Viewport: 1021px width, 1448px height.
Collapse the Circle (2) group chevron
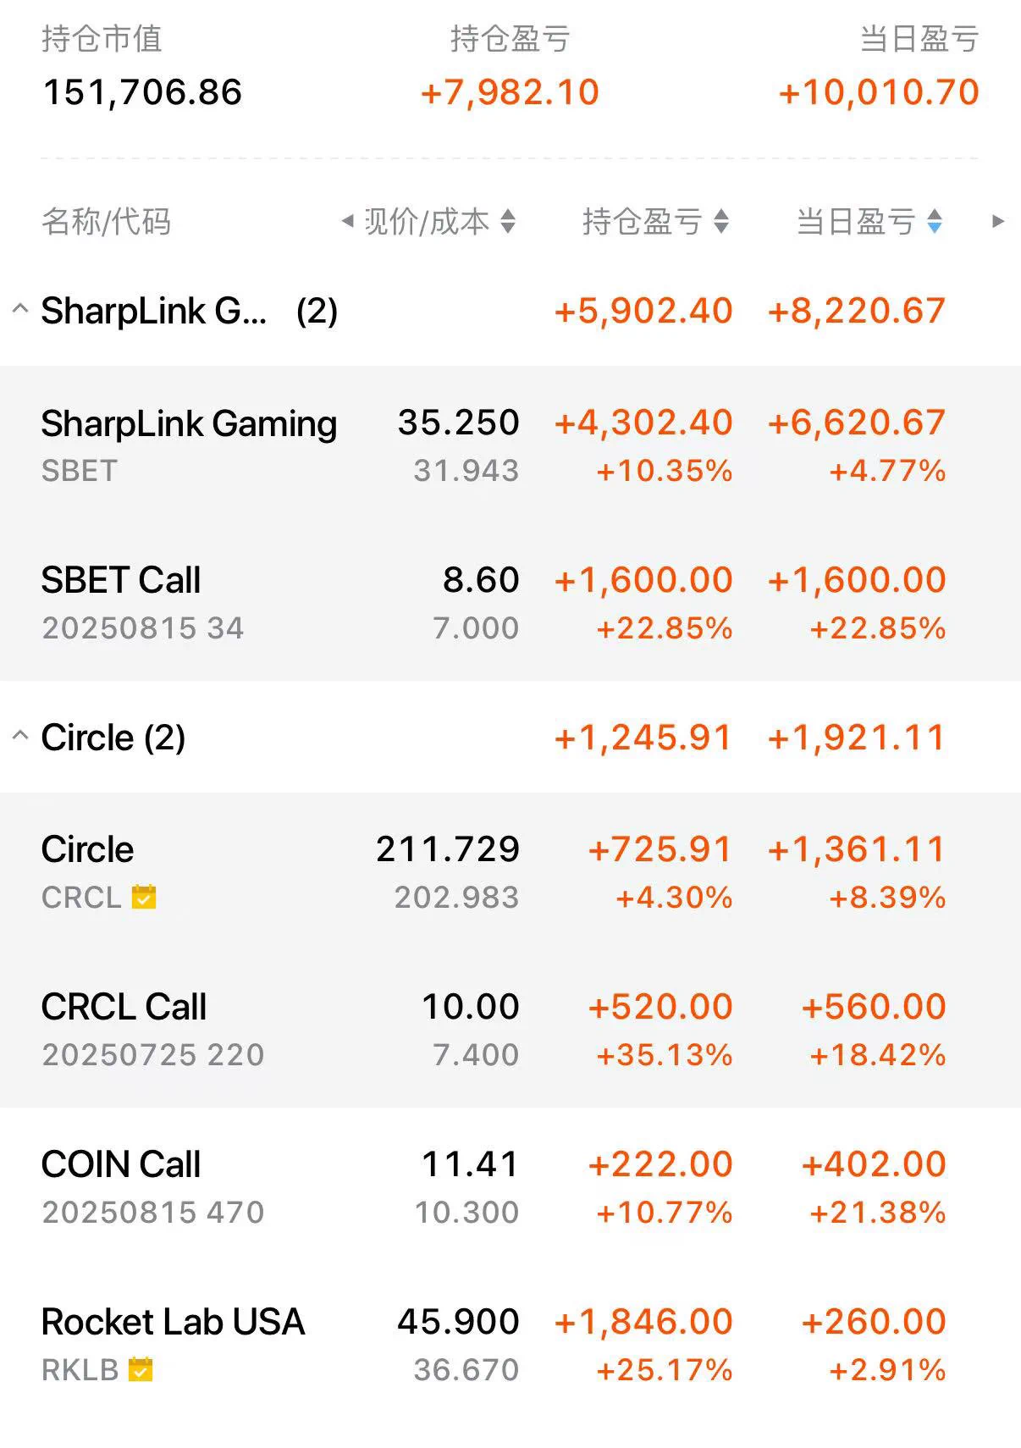tap(21, 736)
